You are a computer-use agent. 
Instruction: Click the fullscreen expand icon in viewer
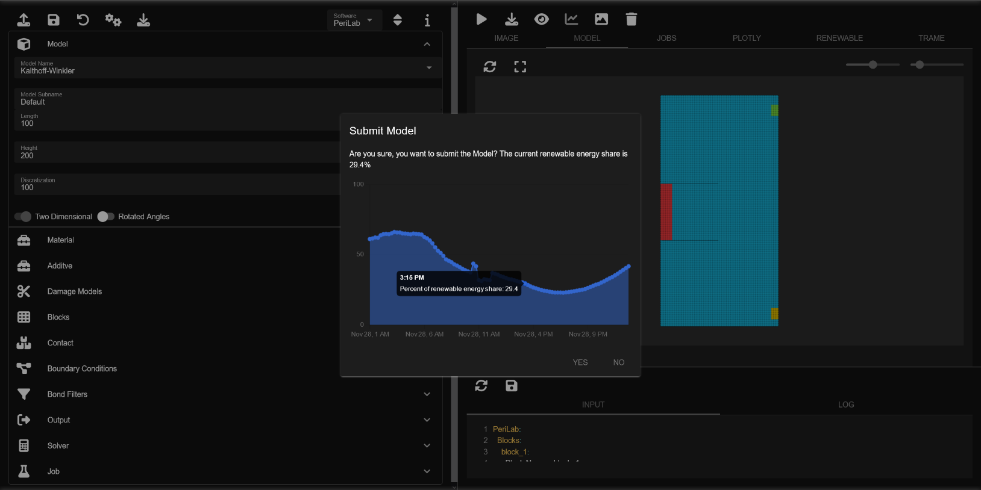[x=520, y=67]
